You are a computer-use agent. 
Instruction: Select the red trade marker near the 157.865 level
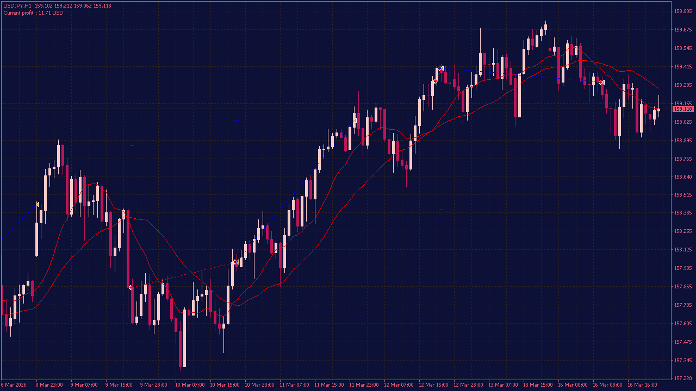[x=130, y=287]
